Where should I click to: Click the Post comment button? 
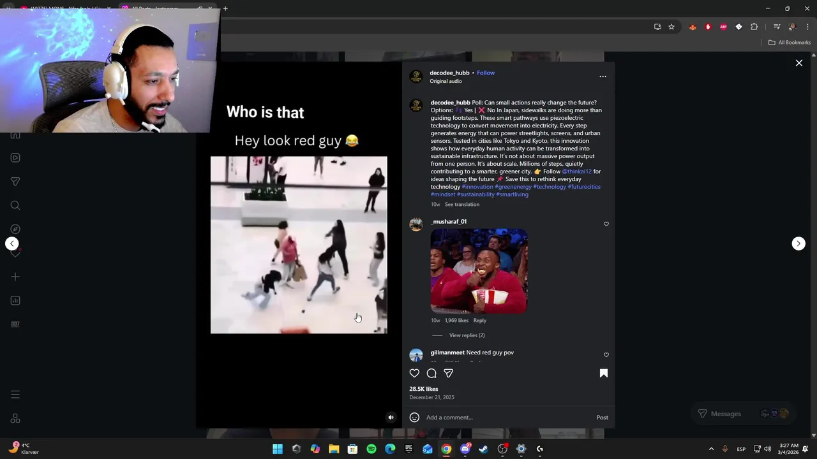click(602, 418)
